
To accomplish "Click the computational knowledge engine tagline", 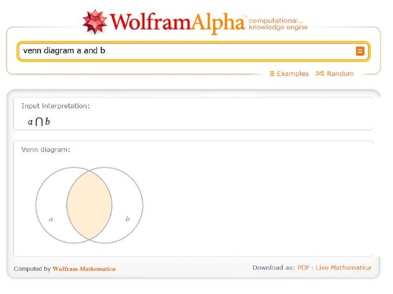I will click(278, 23).
